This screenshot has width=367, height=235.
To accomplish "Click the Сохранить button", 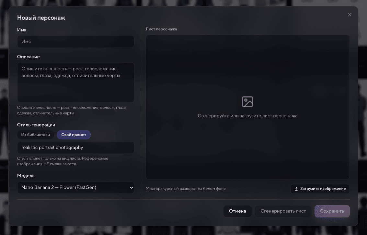I will (332, 211).
